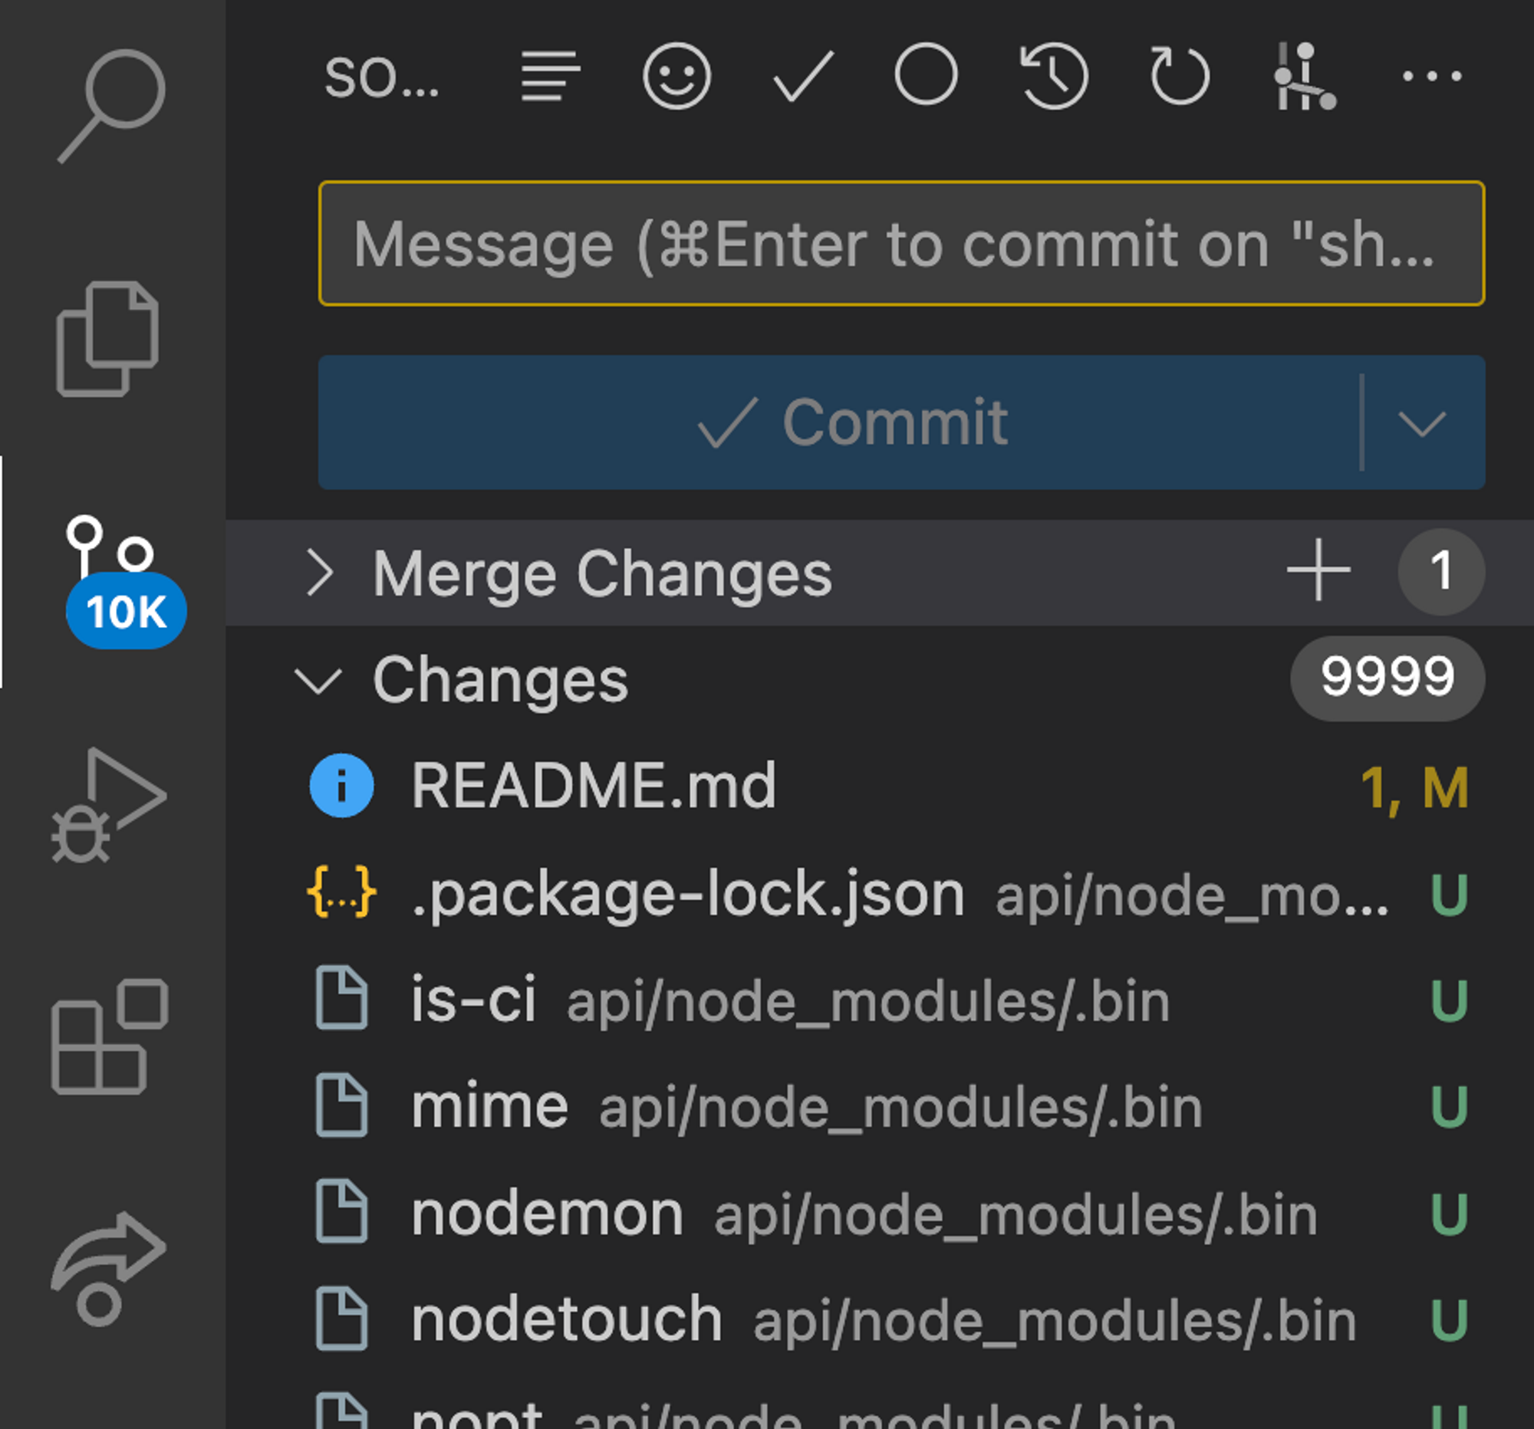Collapse the Changes section
Viewport: 1534px width, 1429px height.
click(318, 680)
